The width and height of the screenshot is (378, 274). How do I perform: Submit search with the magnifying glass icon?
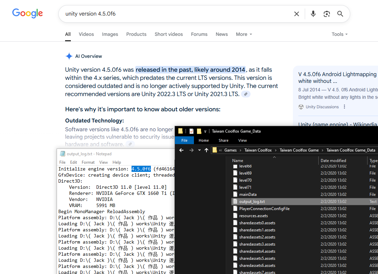(340, 14)
